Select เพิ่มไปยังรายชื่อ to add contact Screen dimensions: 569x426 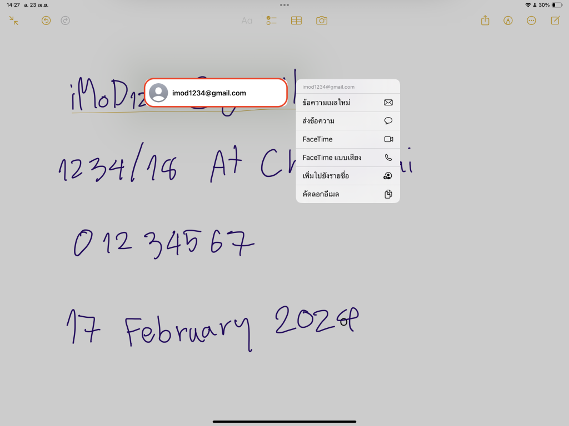(x=347, y=176)
